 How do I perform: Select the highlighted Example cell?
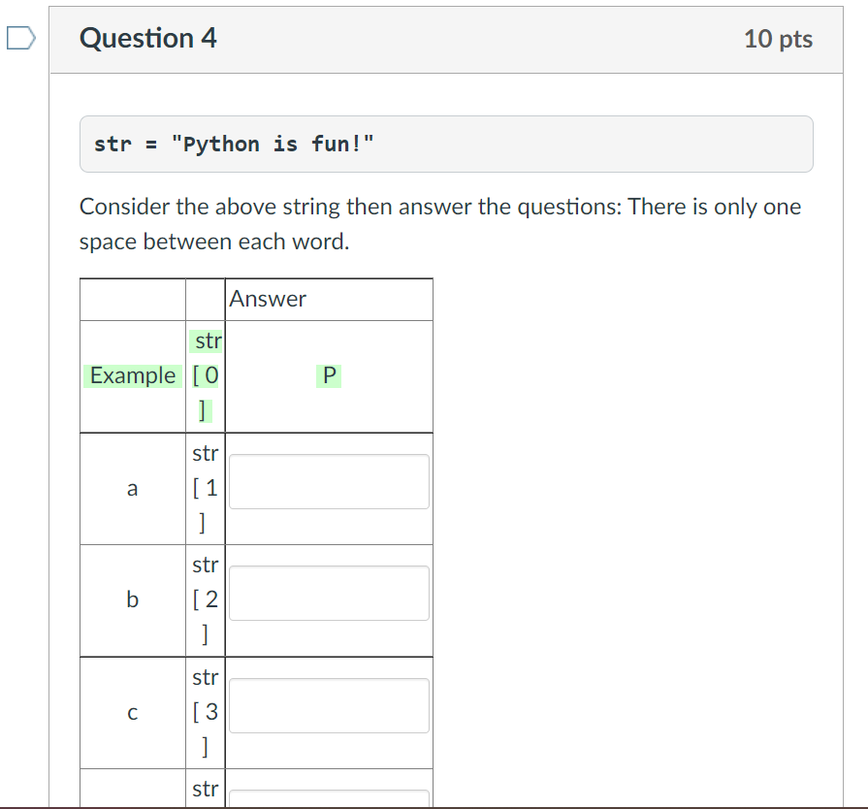pos(132,375)
